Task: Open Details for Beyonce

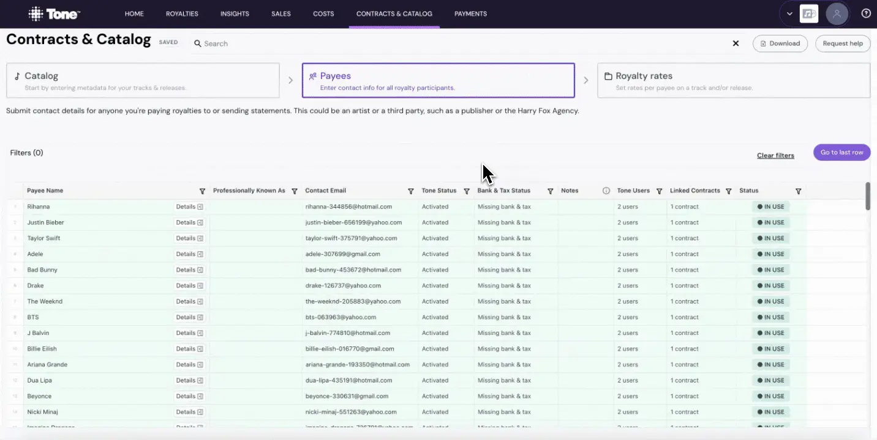Action: (x=190, y=396)
